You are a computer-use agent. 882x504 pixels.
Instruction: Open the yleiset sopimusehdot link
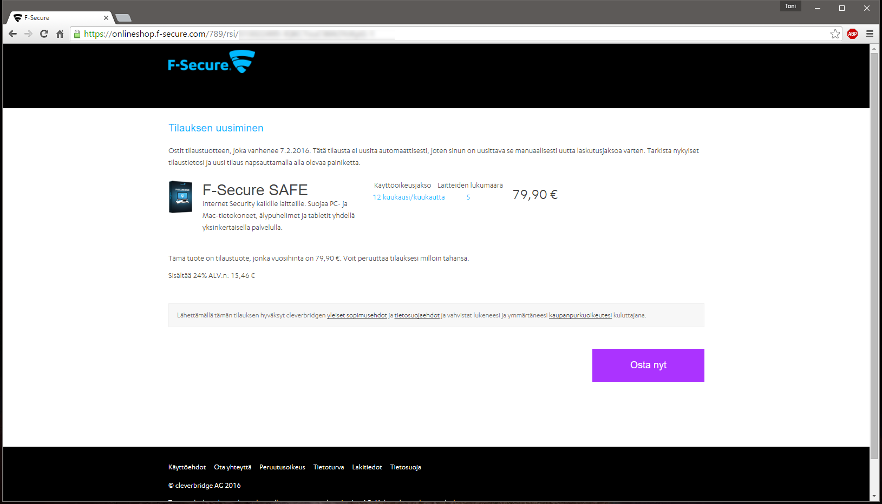(357, 315)
